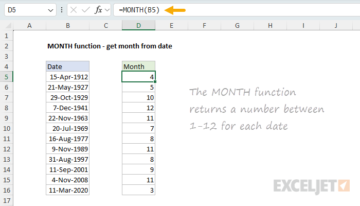Viewport: 360px width, 206px height.
Task: Select Month cell showing 11 in row 12
Action: click(139, 149)
